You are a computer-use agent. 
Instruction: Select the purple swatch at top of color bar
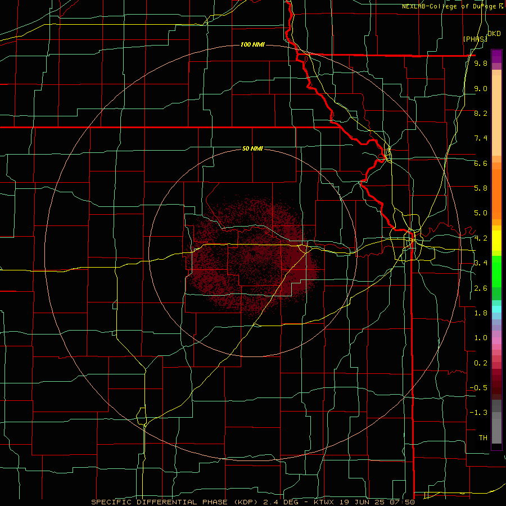pos(496,56)
